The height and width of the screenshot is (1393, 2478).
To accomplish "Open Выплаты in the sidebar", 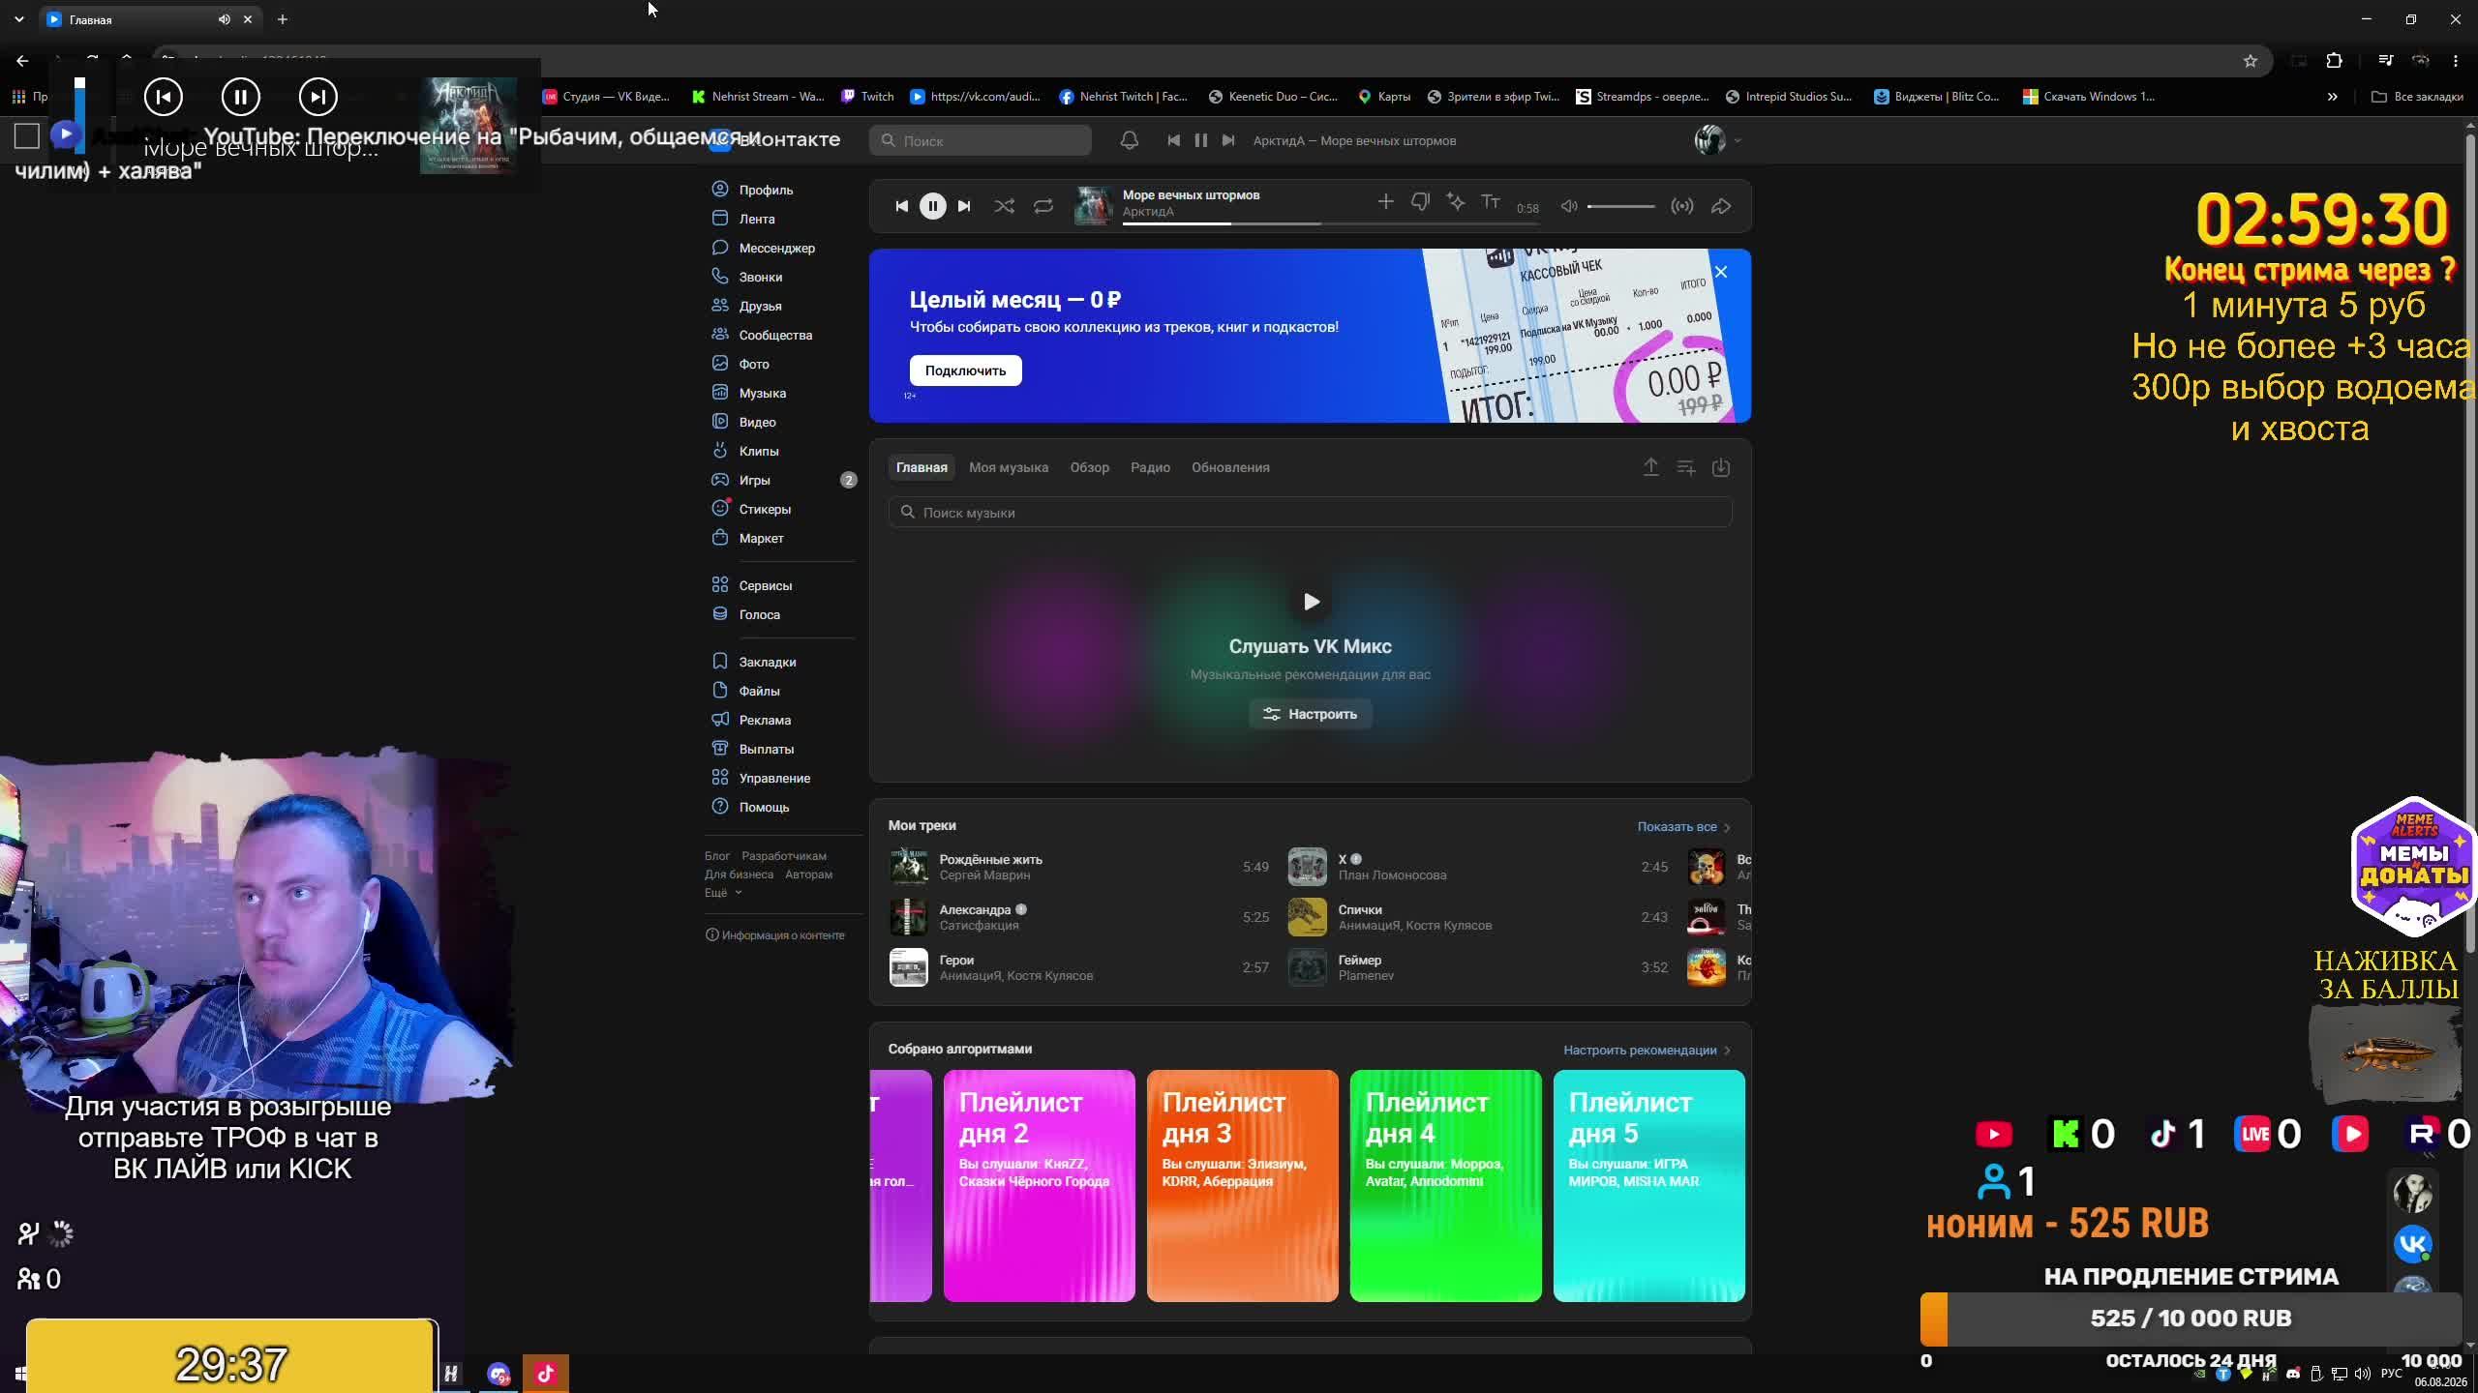I will click(x=766, y=749).
